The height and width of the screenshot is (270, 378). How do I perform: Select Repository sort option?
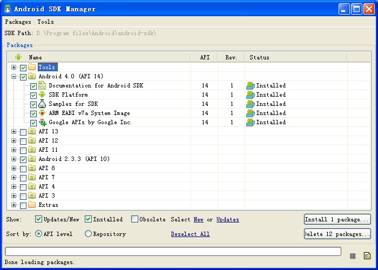point(88,234)
